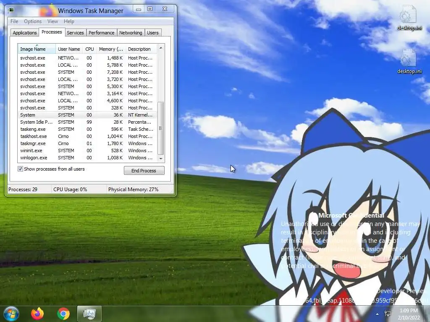
Task: Select the System process row
Action: coord(88,115)
